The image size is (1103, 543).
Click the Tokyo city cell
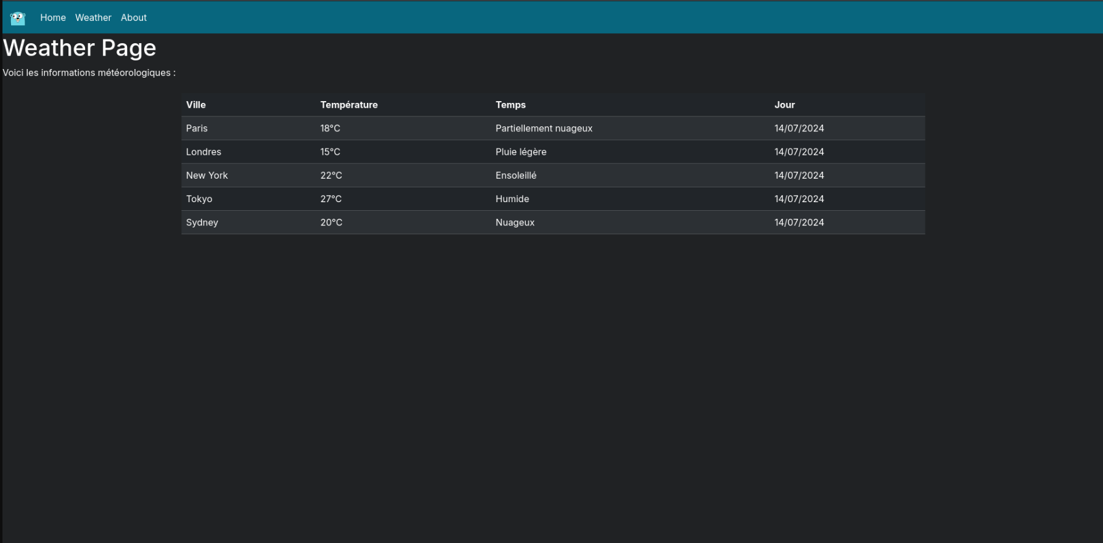click(199, 199)
